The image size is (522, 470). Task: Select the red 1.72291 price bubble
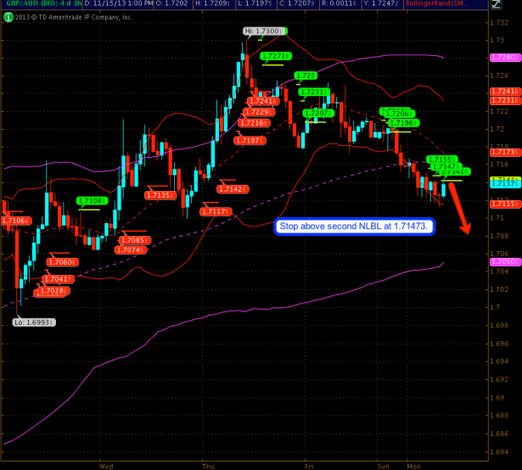click(259, 112)
